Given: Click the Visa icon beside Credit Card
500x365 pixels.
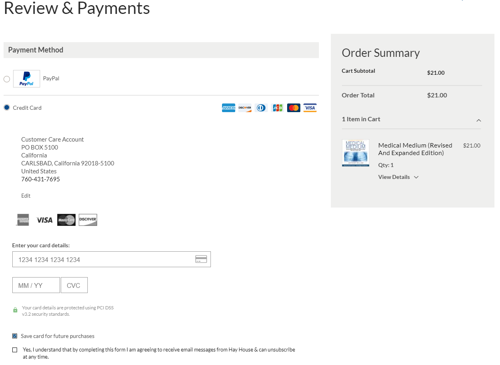Looking at the screenshot, I should coord(310,108).
